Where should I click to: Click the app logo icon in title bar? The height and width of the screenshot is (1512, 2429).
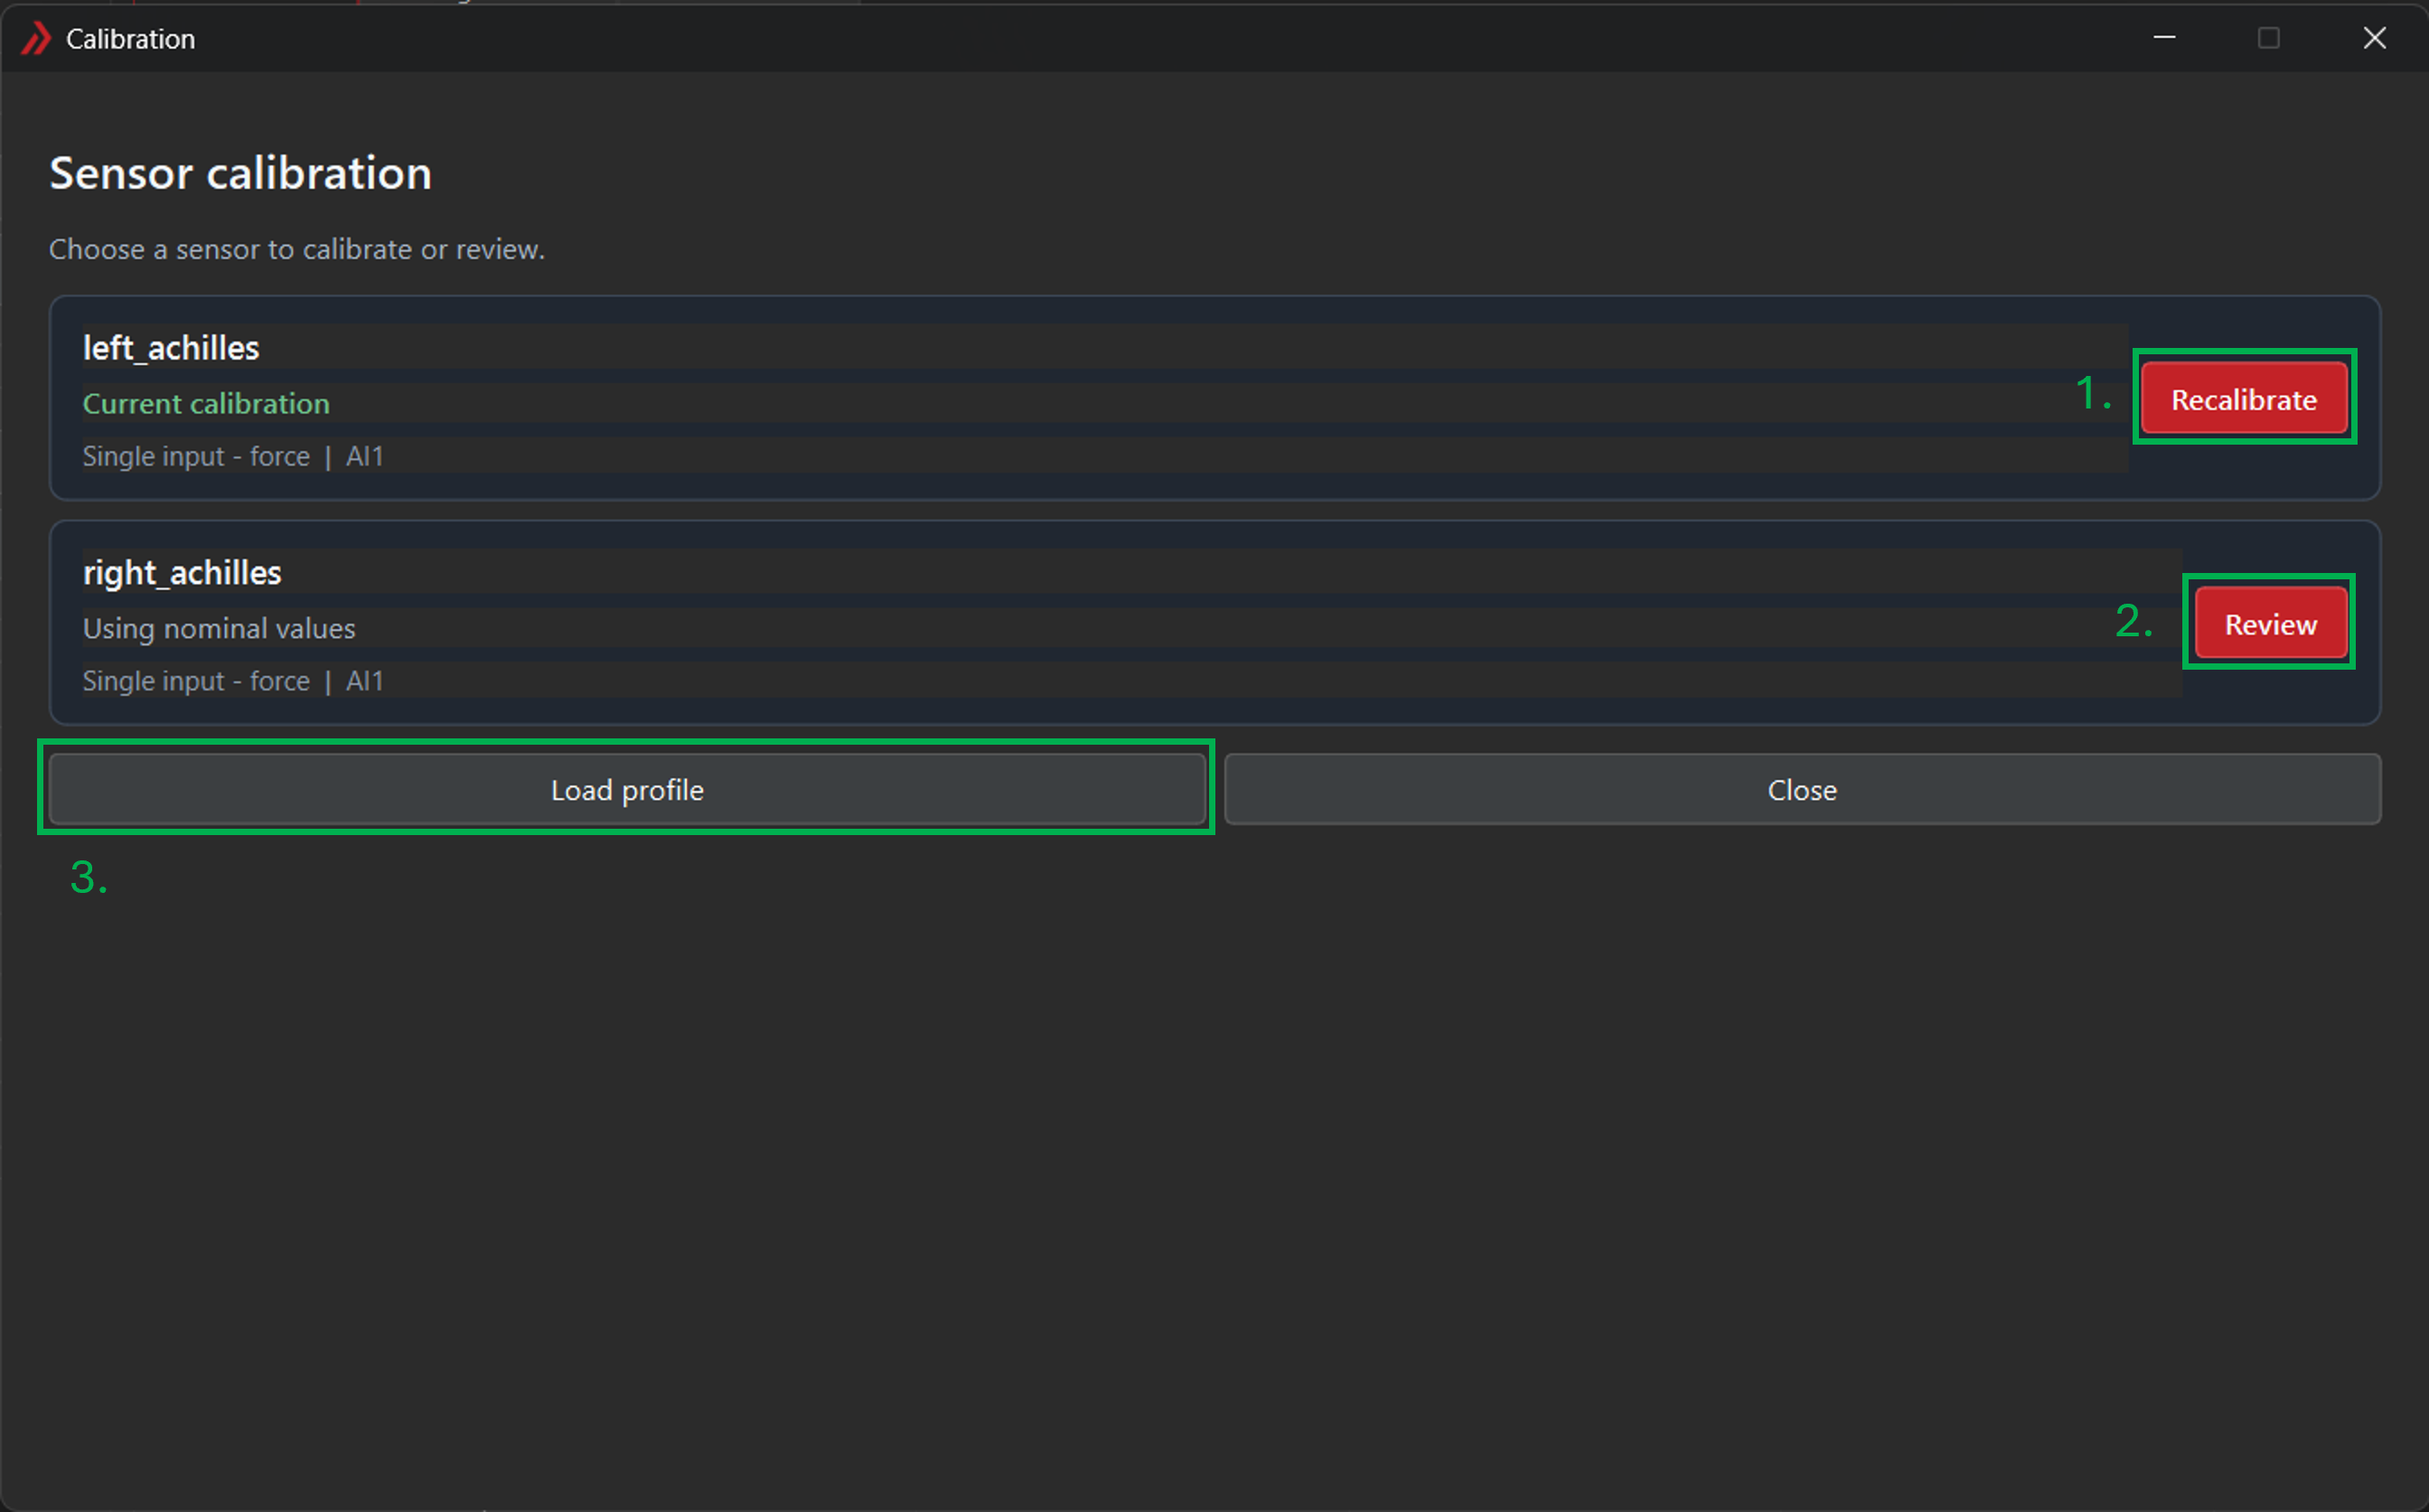(x=36, y=39)
